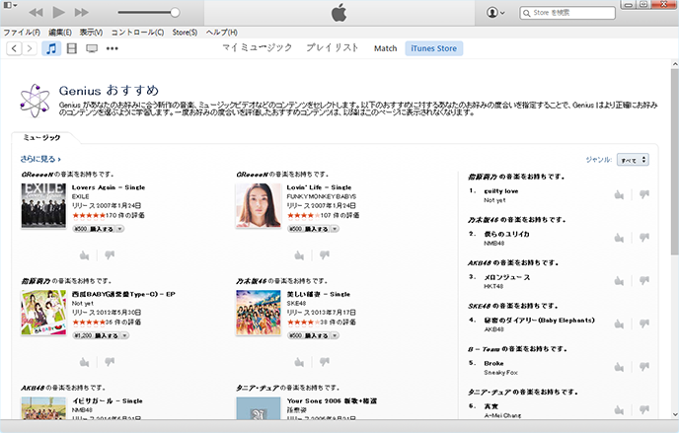This screenshot has height=433, width=679.
Task: Select the iTunes Store tab
Action: point(434,48)
